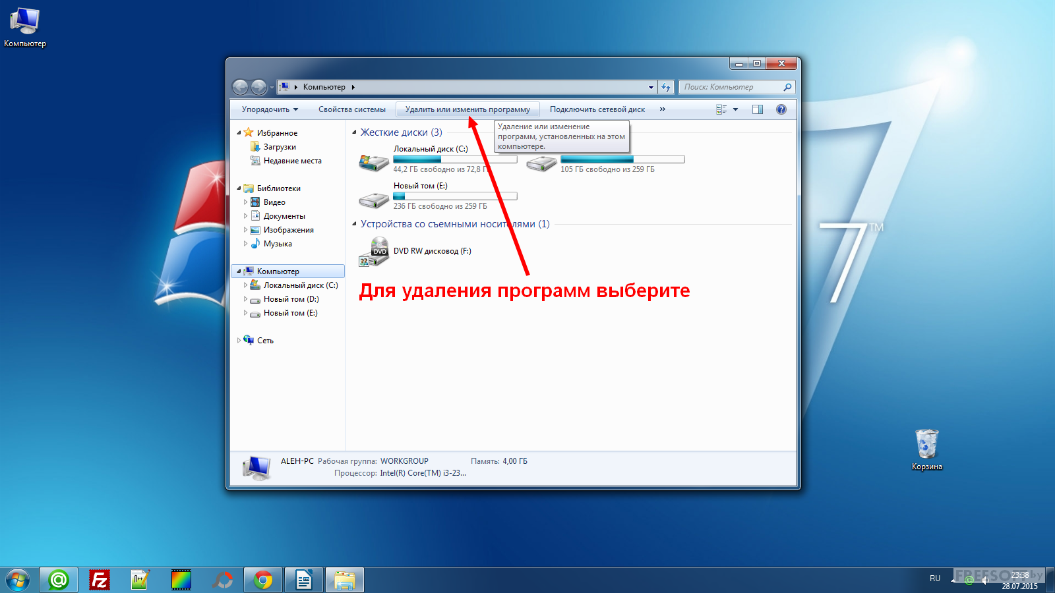Click Подключить сетевой диск
Image resolution: width=1055 pixels, height=593 pixels.
coord(597,109)
